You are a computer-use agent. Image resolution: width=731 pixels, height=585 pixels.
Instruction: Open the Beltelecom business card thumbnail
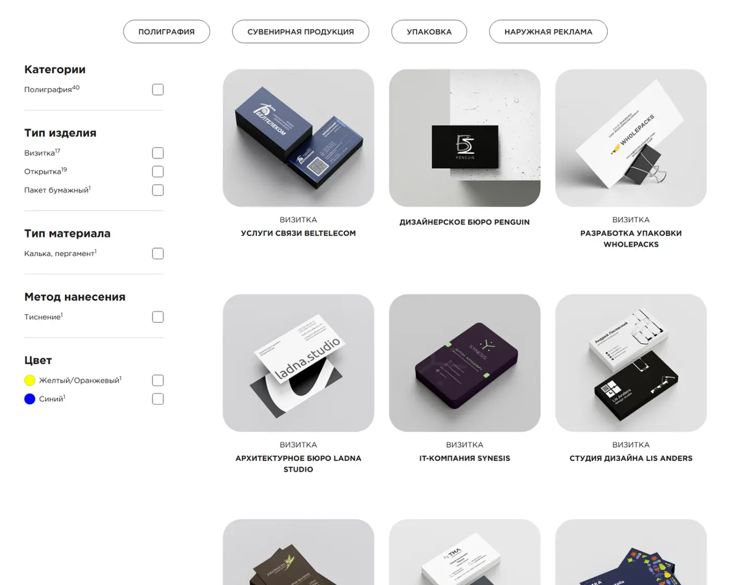tap(298, 138)
